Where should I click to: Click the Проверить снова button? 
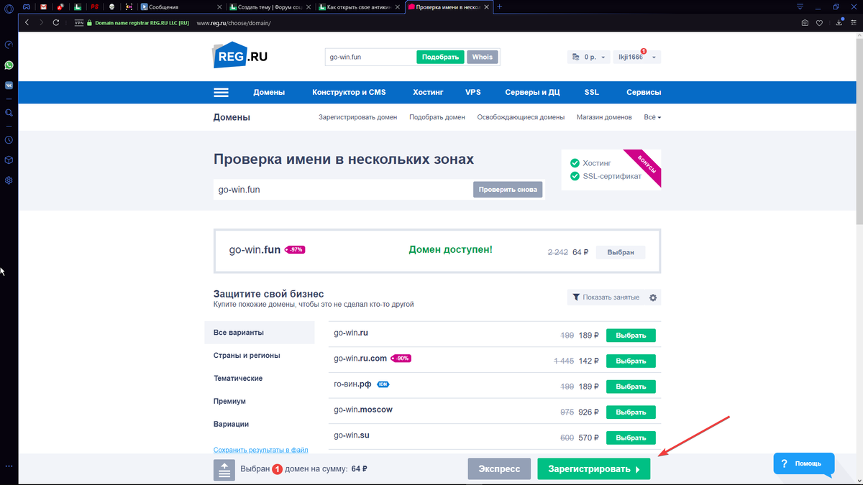click(x=508, y=190)
